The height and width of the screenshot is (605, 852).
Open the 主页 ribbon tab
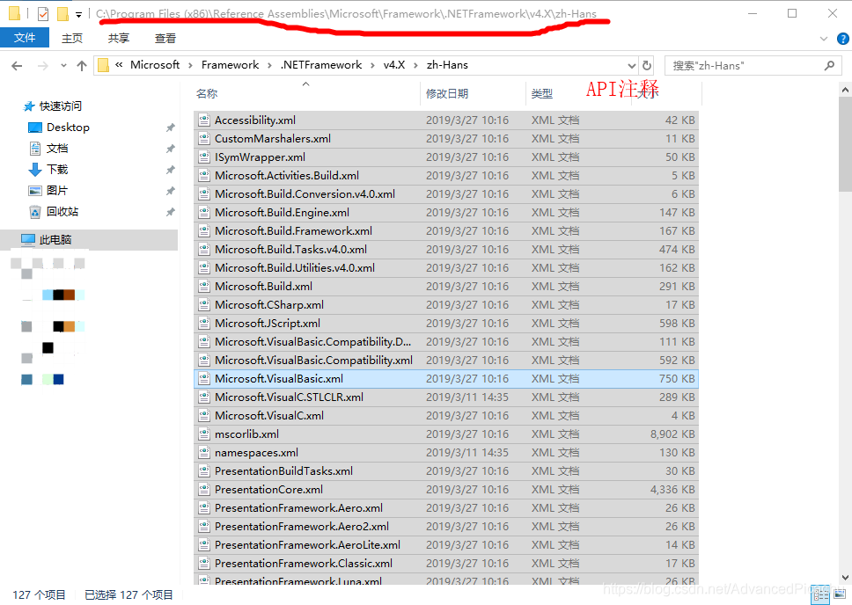[x=72, y=38]
